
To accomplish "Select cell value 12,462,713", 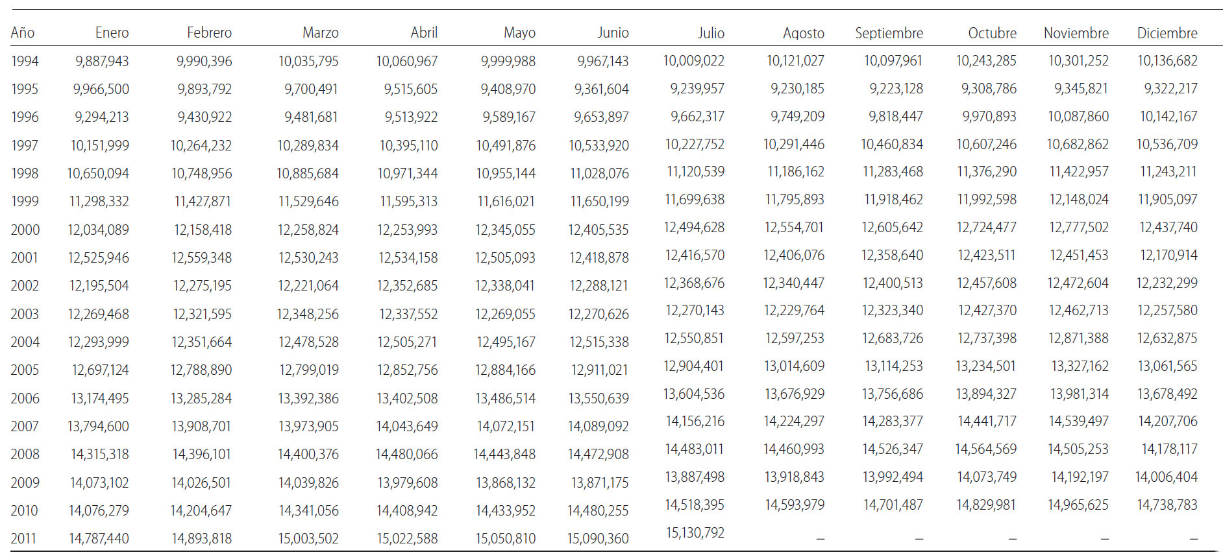I will [1078, 310].
